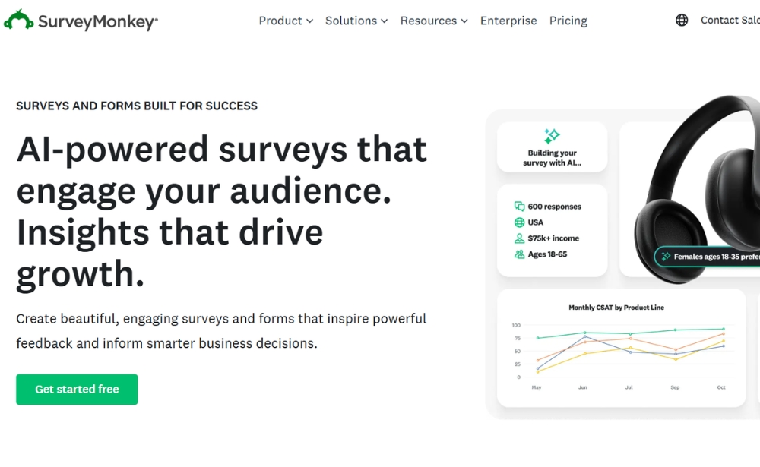The image size is (760, 467).
Task: Click the SurveyMonkey monkey logo icon
Action: (x=19, y=18)
